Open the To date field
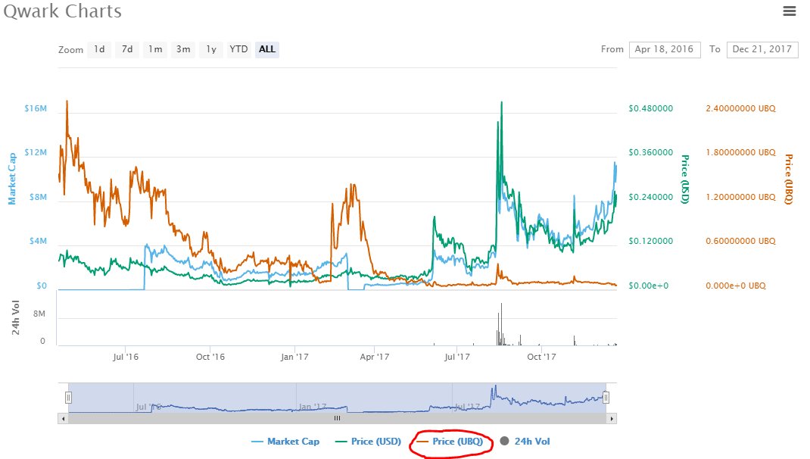The height and width of the screenshot is (459, 810). point(762,49)
